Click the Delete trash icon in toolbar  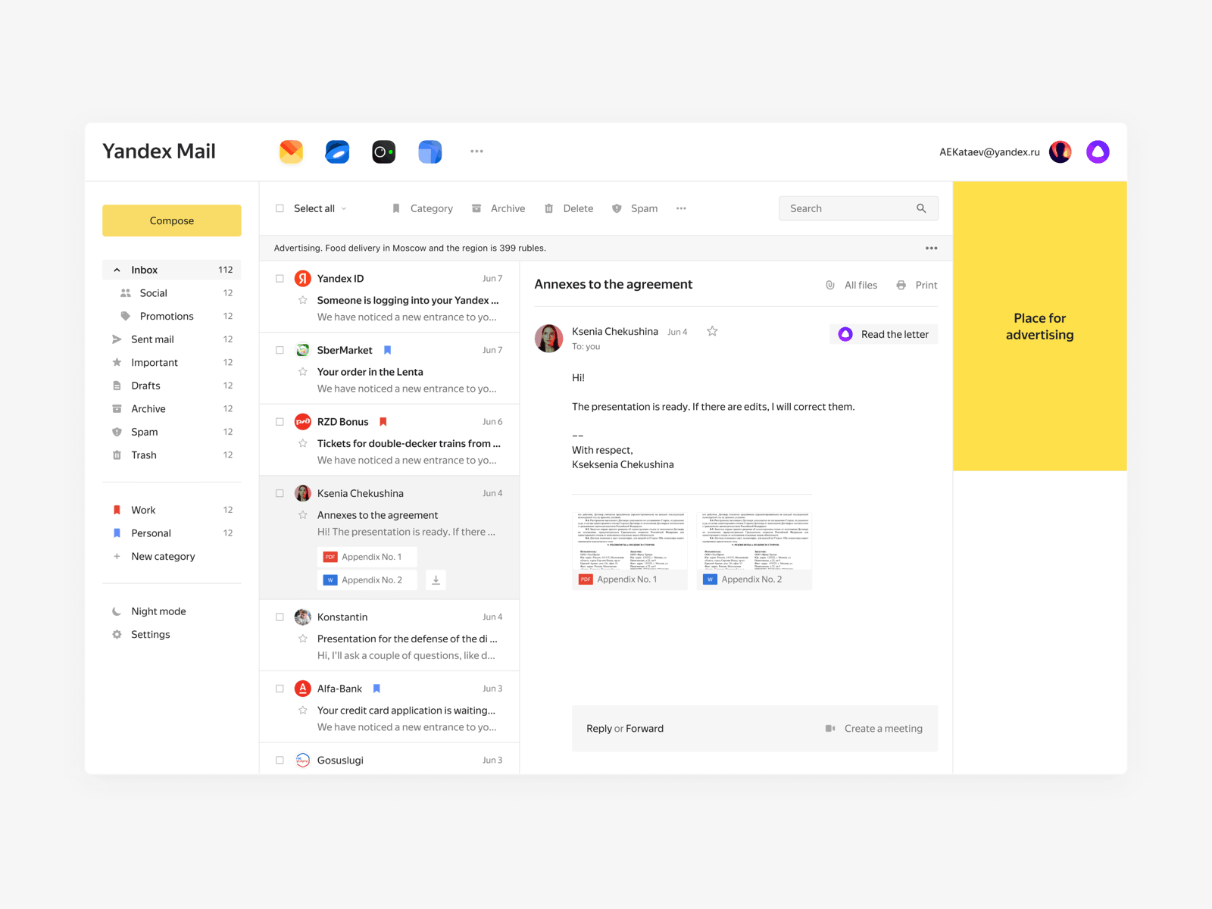(x=548, y=208)
